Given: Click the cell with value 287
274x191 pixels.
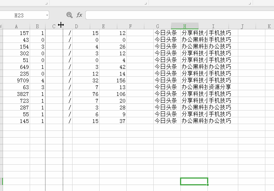Looking at the screenshot, I should tap(16, 108).
